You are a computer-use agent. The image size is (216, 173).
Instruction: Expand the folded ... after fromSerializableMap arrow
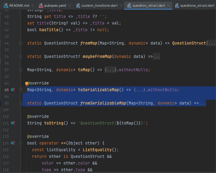pos(202,103)
